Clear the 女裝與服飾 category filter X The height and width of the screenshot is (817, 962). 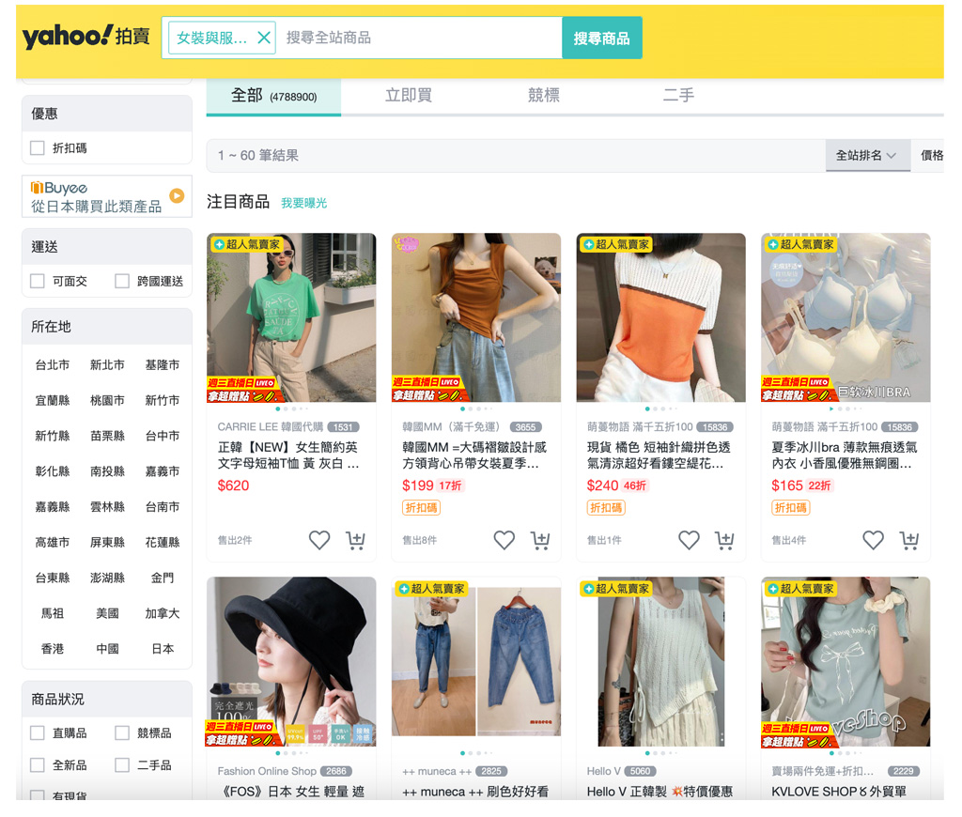pyautogui.click(x=264, y=38)
